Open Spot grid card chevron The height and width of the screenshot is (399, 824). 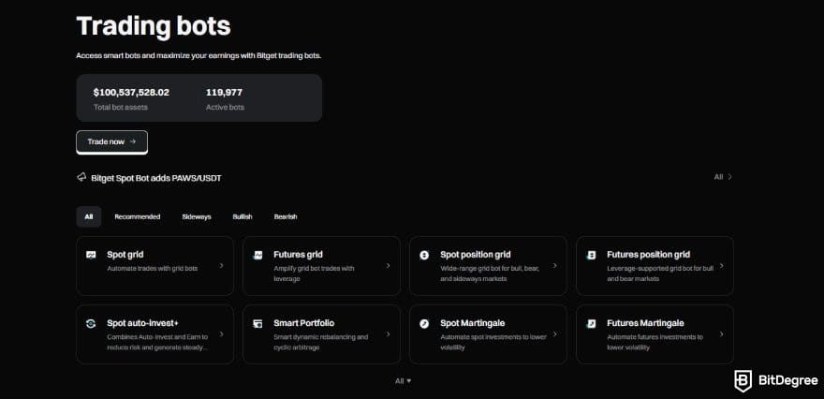[x=221, y=265]
